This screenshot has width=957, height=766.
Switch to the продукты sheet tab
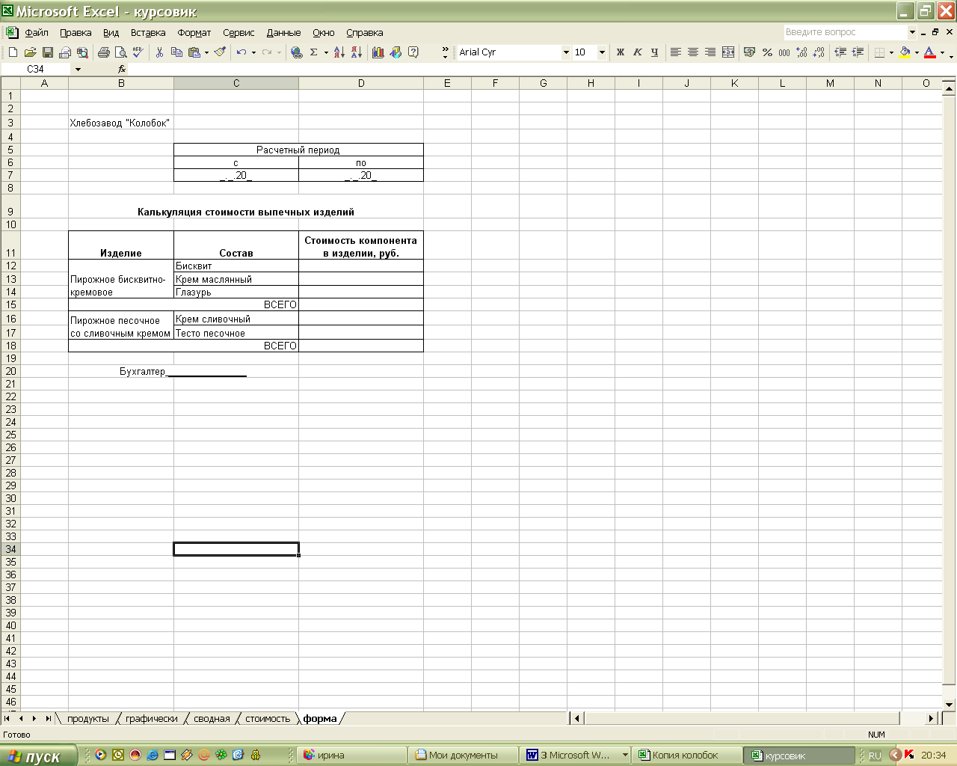click(x=88, y=719)
